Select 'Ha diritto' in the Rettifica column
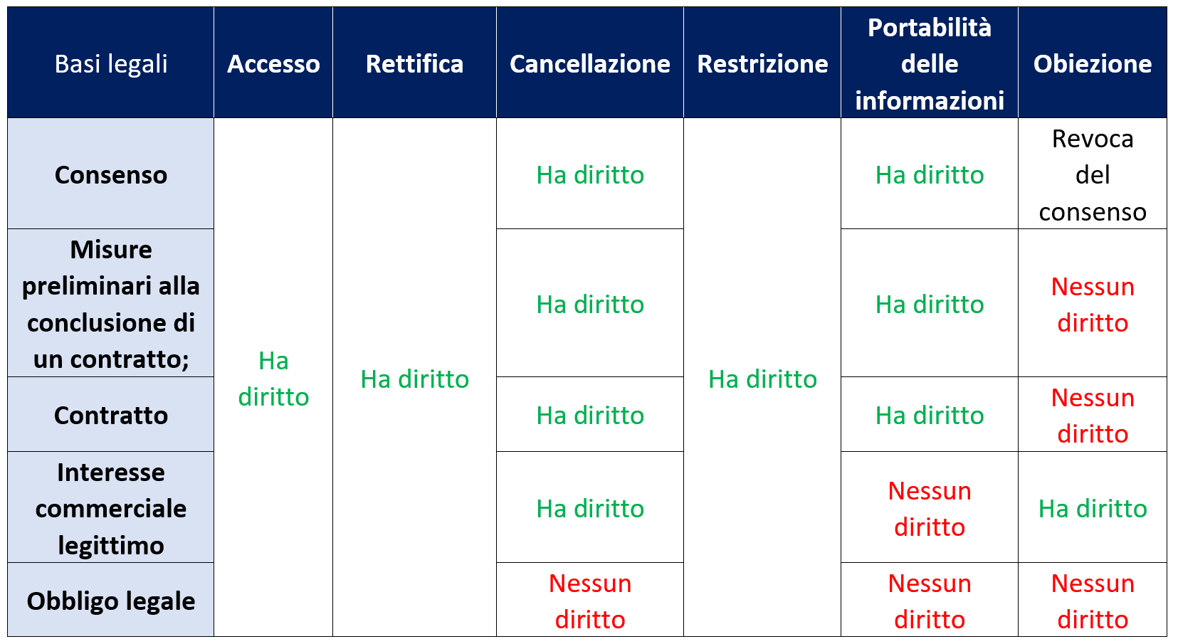Image resolution: width=1178 pixels, height=644 pixels. click(414, 379)
